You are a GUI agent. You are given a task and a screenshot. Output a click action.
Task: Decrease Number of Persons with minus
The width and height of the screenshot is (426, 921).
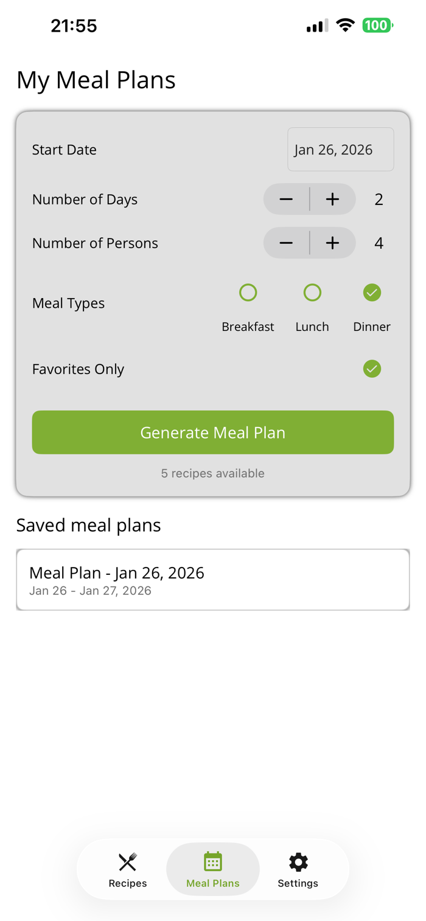287,243
